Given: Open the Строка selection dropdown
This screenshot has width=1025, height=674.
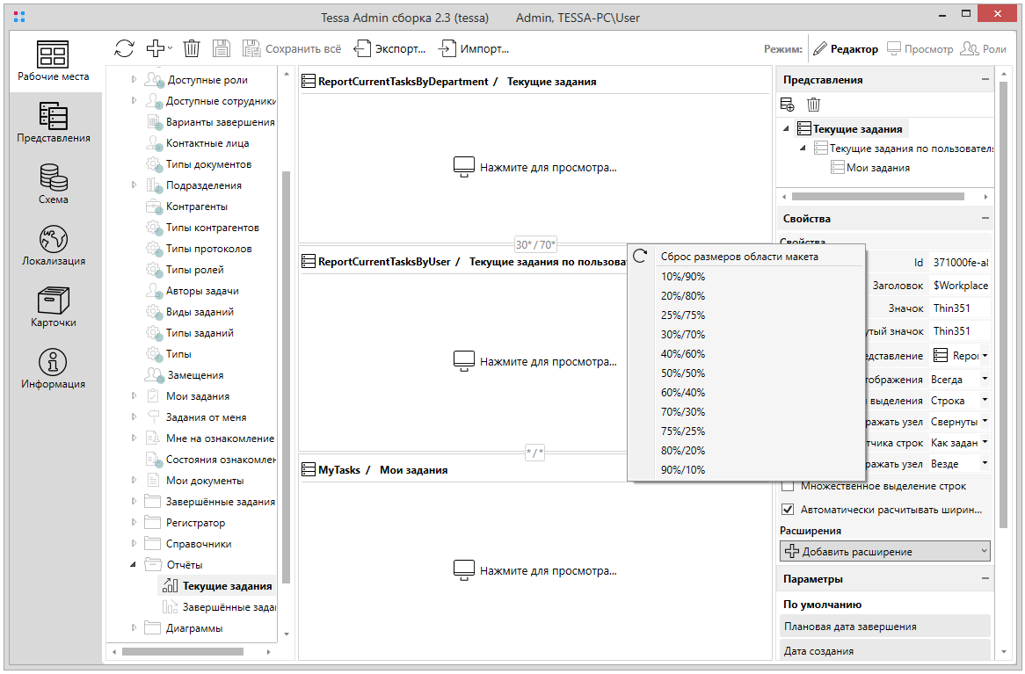Looking at the screenshot, I should click(x=959, y=401).
